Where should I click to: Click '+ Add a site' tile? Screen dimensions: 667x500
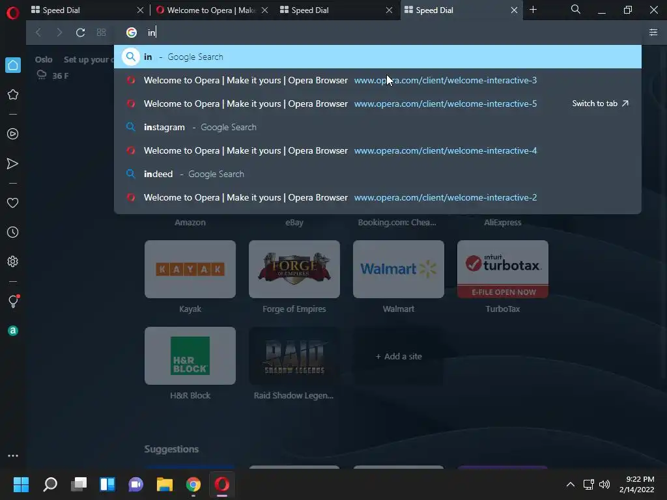[399, 356]
